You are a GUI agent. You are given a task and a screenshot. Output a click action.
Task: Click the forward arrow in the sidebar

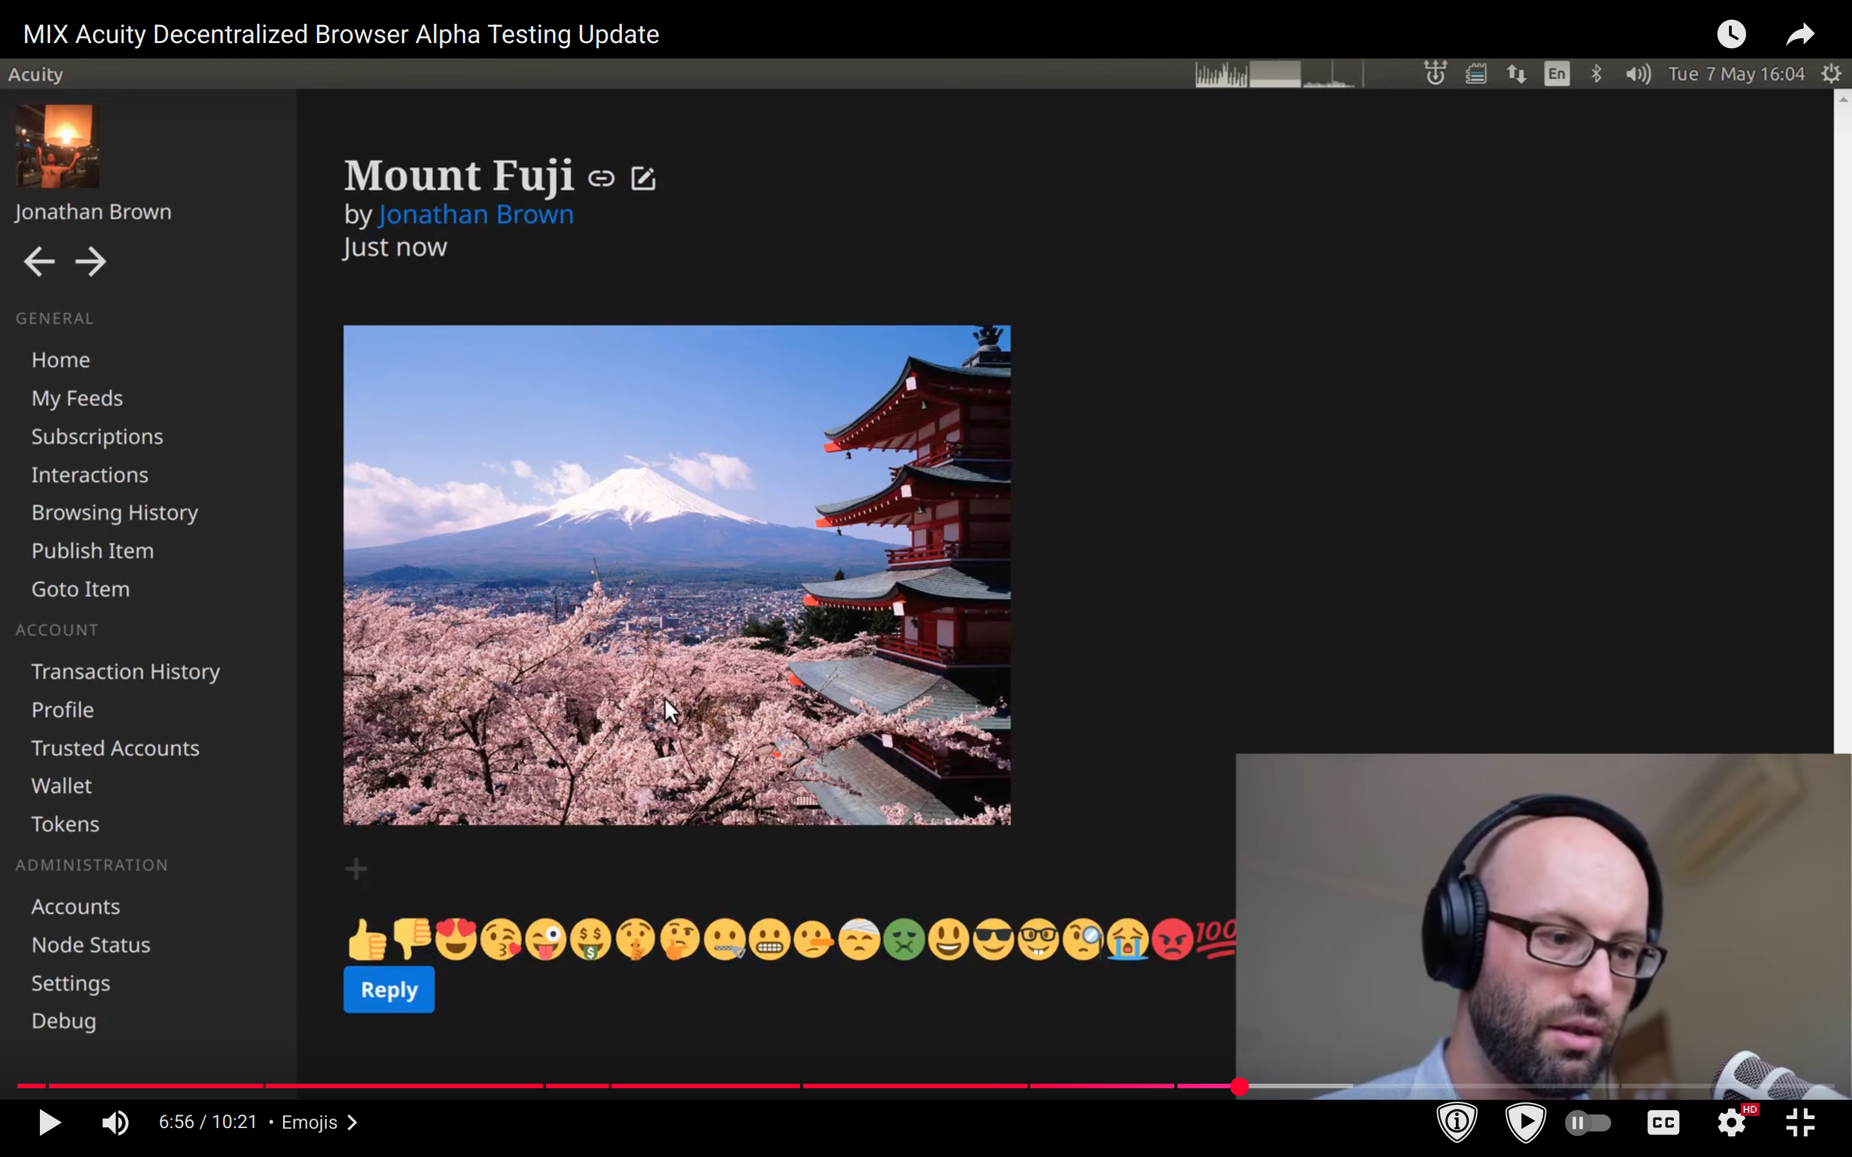[x=90, y=262]
